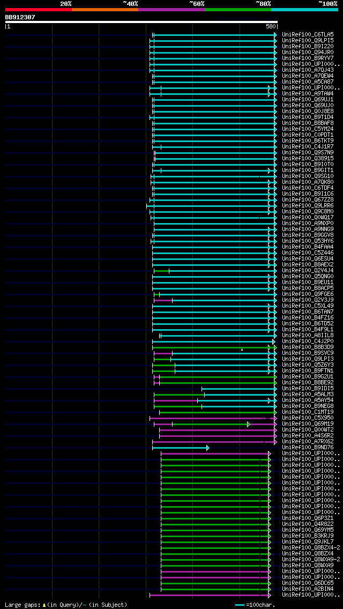Select the UniRef100_A4S6R2 label
The height and width of the screenshot is (609, 343).
point(308,436)
